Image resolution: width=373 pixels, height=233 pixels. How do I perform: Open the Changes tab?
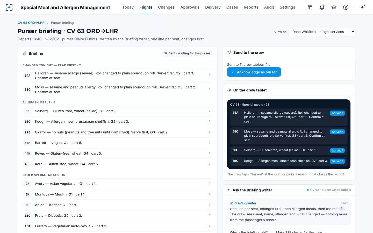166,7
